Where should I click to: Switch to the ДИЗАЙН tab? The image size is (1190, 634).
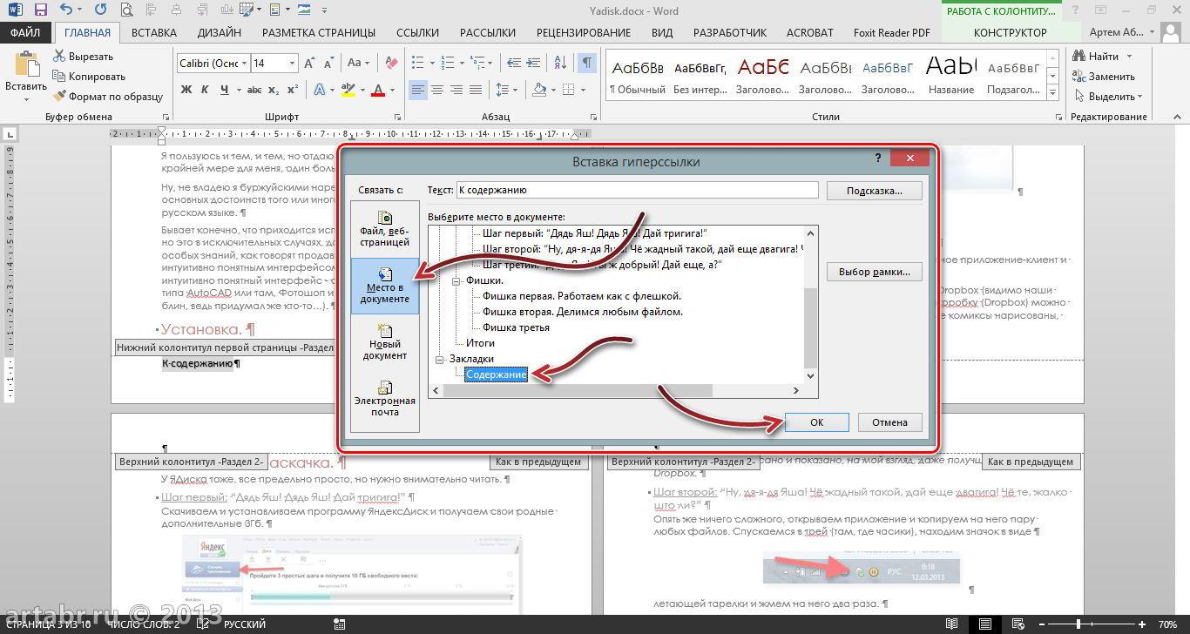(220, 32)
